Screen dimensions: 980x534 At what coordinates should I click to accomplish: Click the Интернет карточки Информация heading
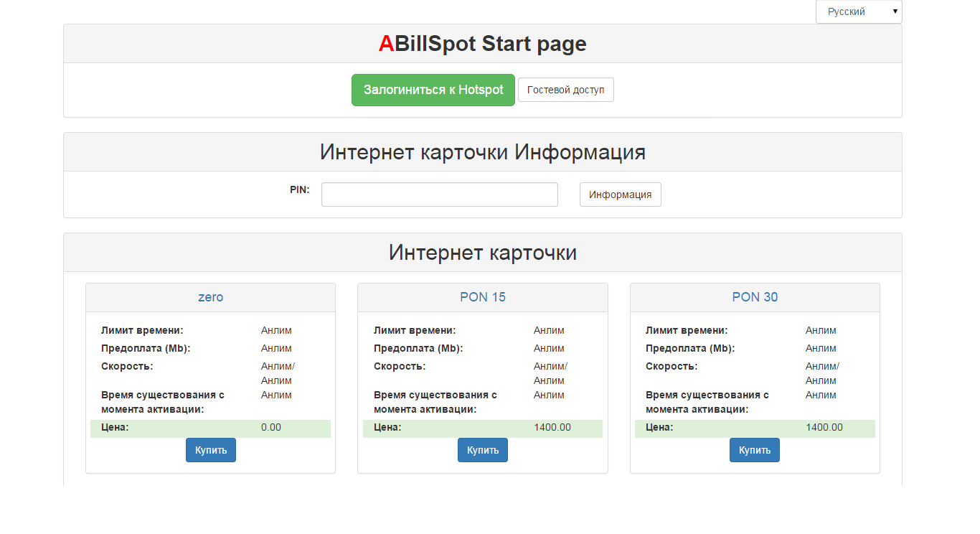(483, 152)
